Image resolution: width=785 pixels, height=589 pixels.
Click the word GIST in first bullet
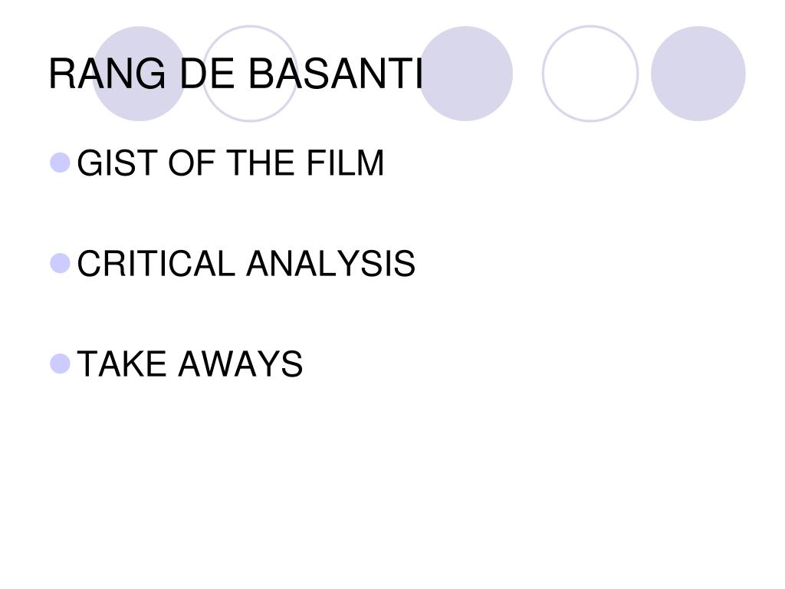click(118, 163)
